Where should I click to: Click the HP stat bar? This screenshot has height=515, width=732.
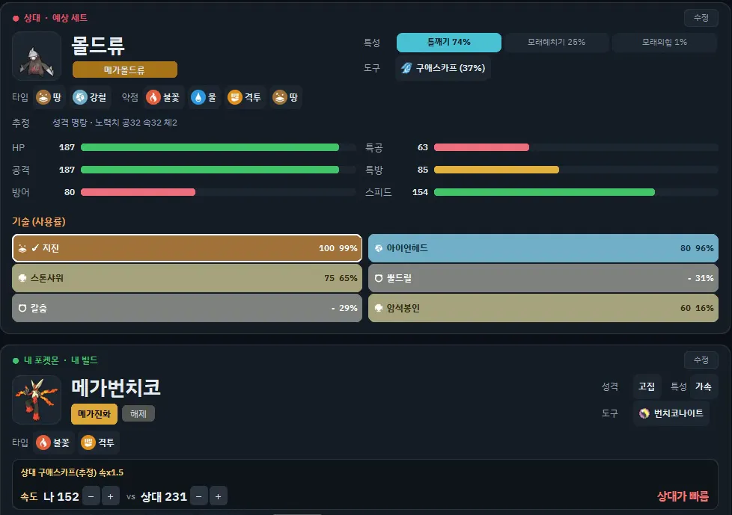(x=219, y=147)
